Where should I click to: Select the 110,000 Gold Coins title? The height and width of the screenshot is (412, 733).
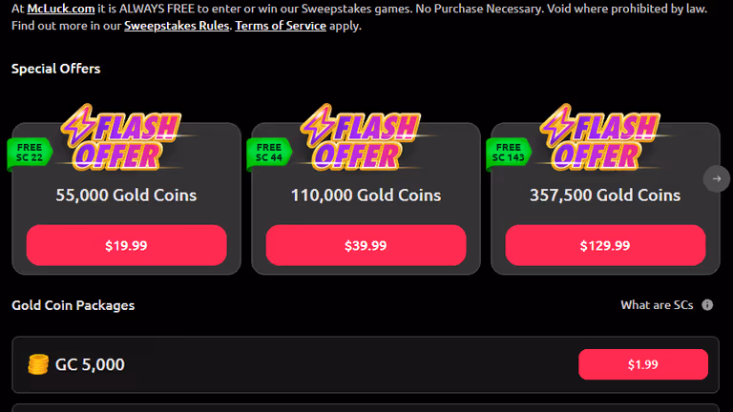(366, 196)
